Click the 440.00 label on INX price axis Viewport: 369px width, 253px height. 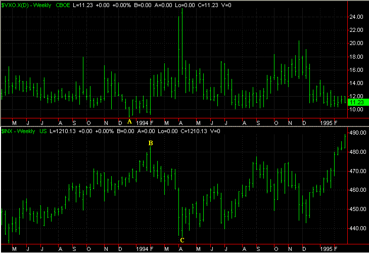coord(357,228)
